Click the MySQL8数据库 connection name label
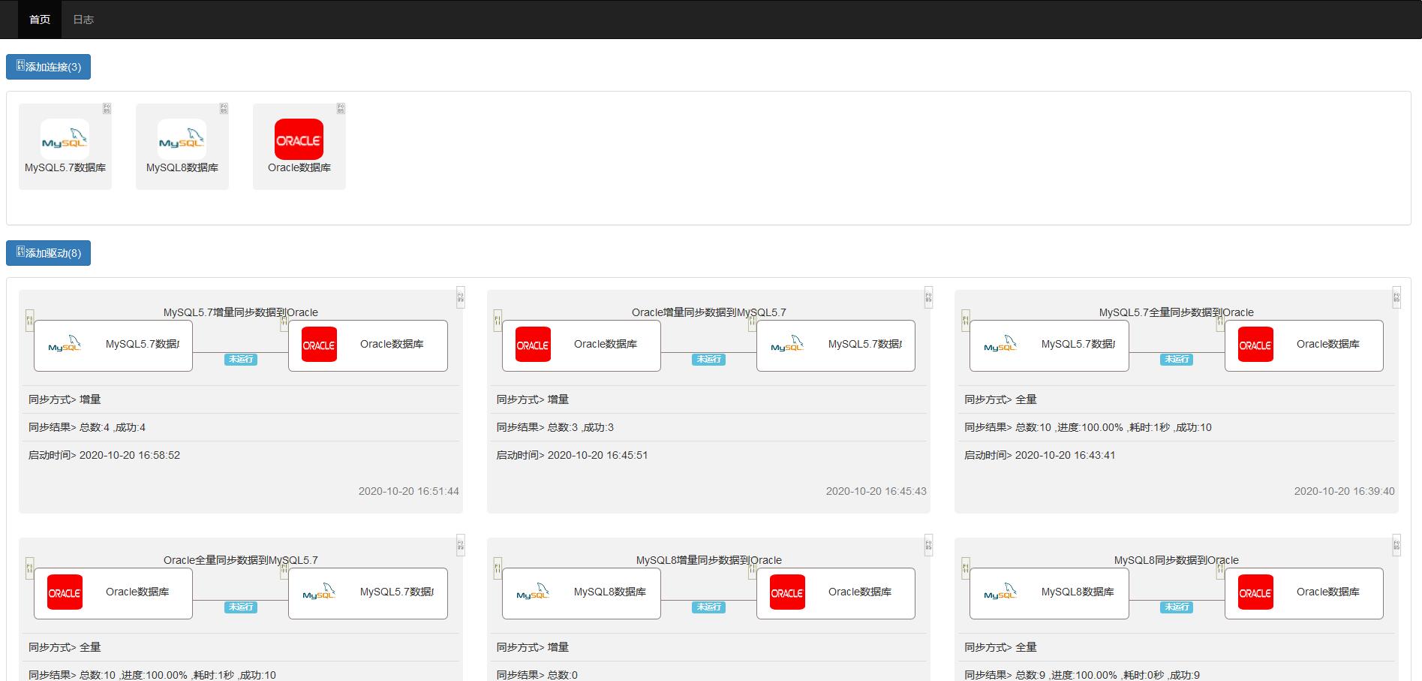 tap(182, 168)
